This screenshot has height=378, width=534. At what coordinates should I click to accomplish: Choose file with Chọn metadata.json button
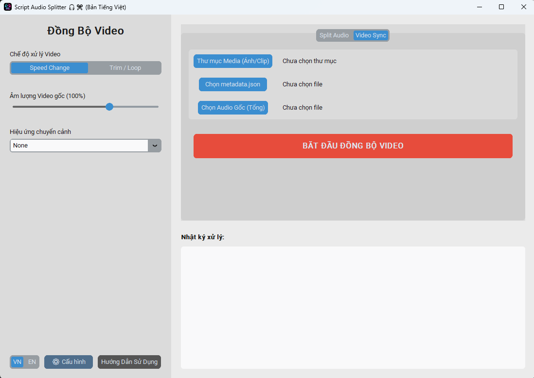pos(233,84)
